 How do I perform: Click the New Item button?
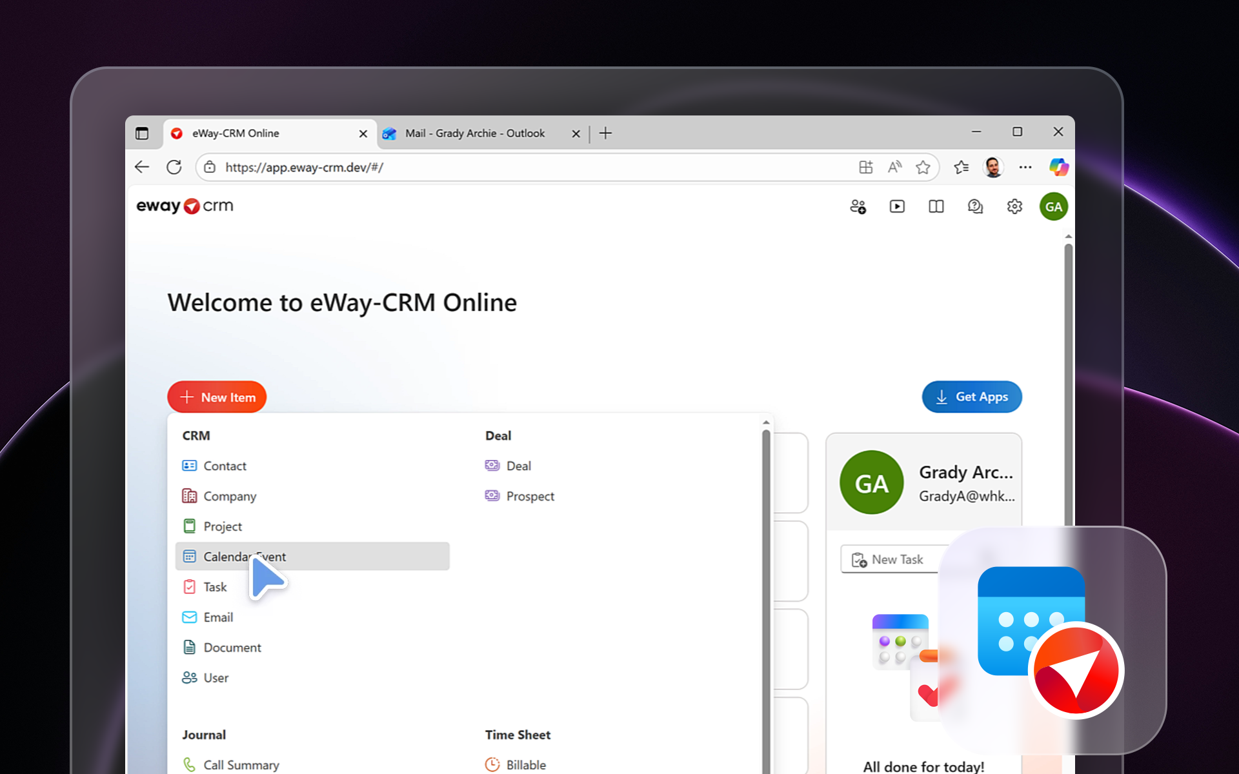point(217,397)
